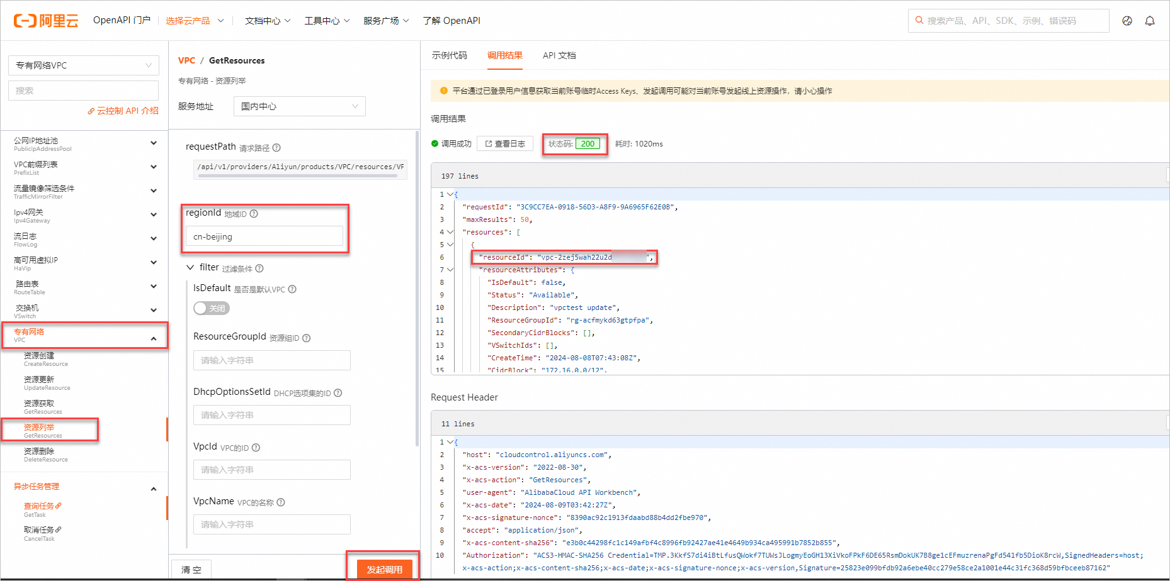Click help icon next to VpcId
The height and width of the screenshot is (581, 1170).
click(256, 448)
